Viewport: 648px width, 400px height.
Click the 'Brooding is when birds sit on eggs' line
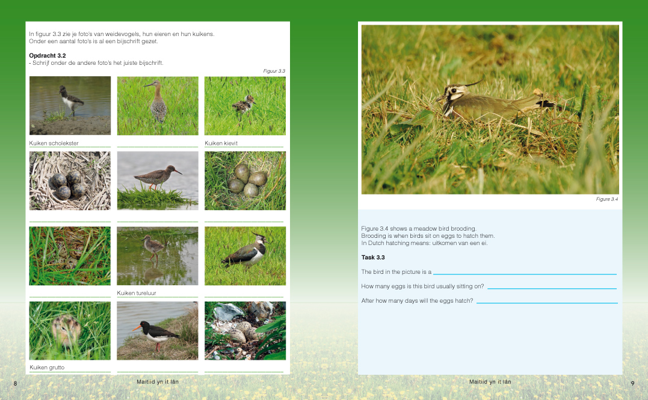click(x=428, y=236)
